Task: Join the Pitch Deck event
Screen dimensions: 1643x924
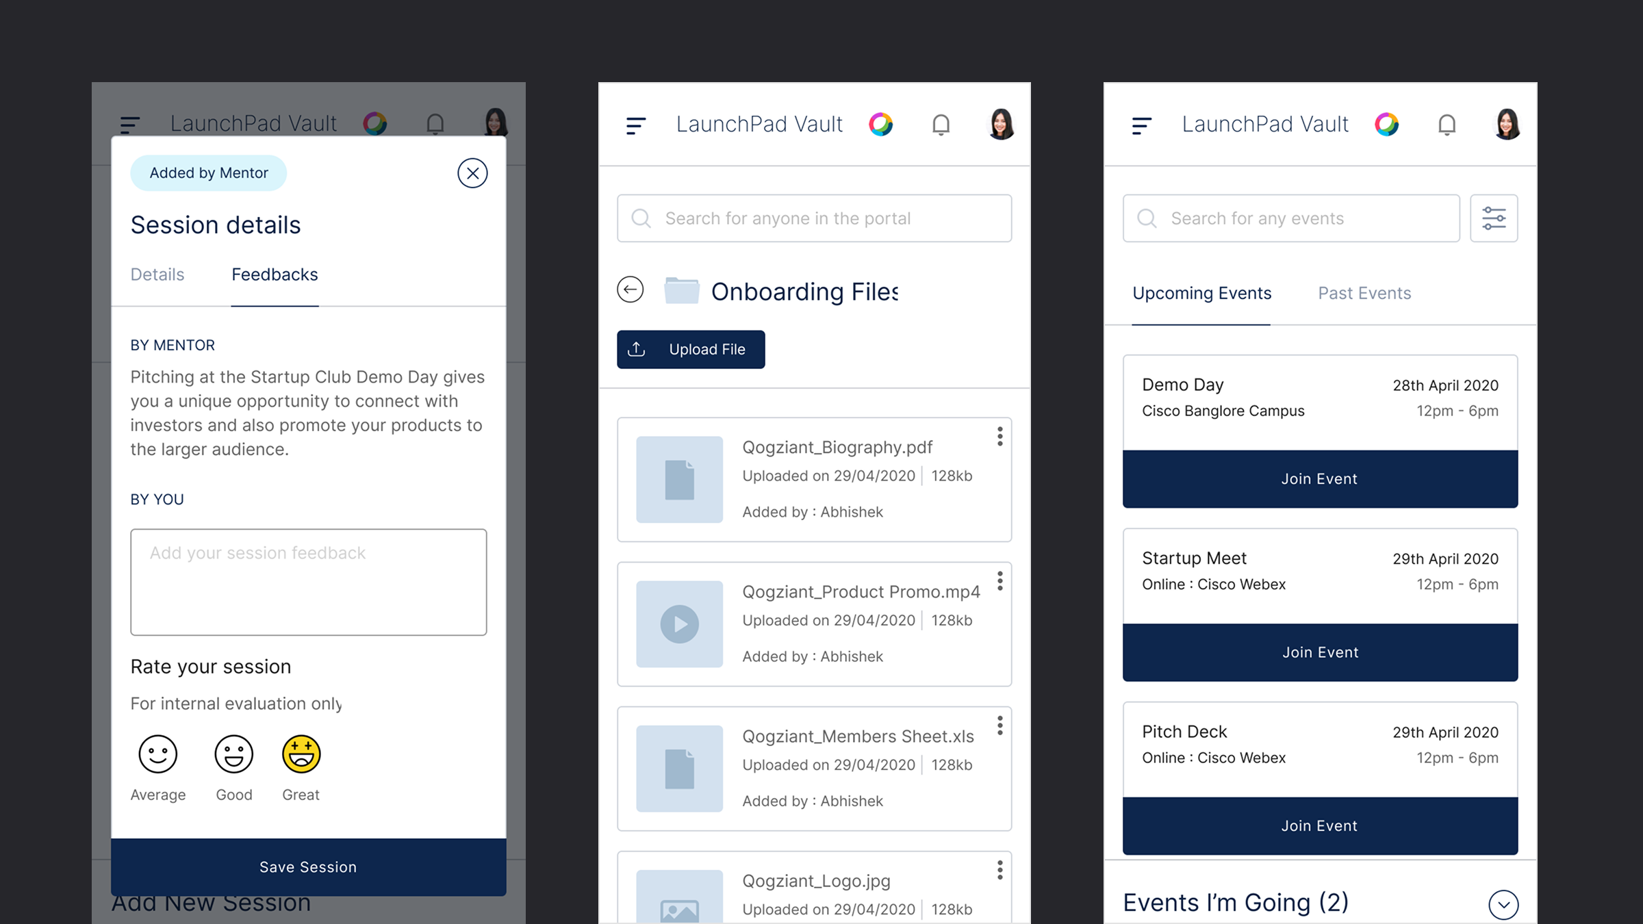Action: pyautogui.click(x=1320, y=826)
